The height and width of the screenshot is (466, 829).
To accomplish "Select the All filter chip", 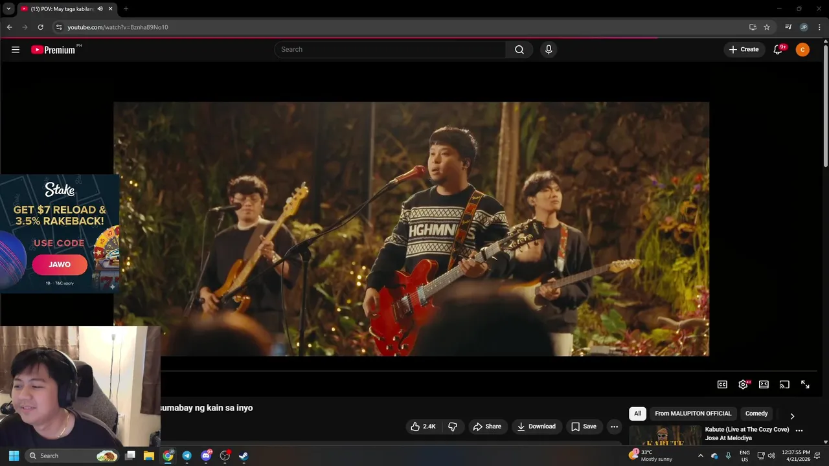I will pos(638,414).
